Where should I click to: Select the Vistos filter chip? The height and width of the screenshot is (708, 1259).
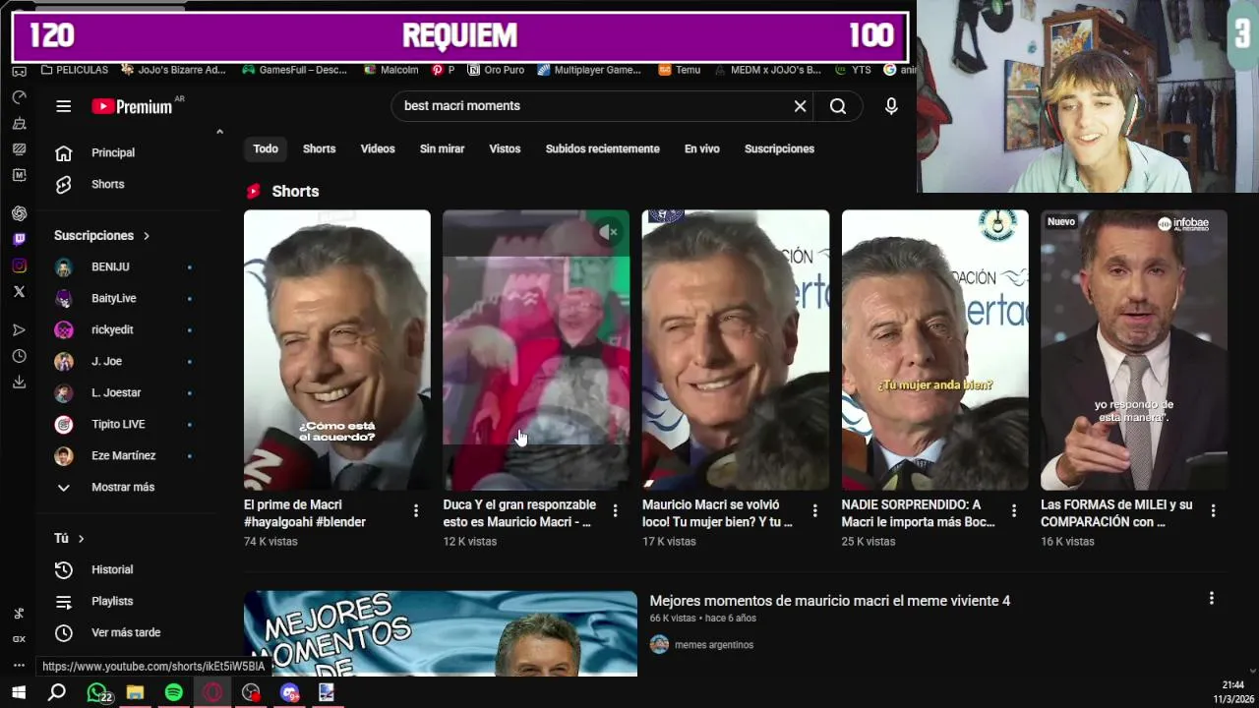tap(505, 148)
